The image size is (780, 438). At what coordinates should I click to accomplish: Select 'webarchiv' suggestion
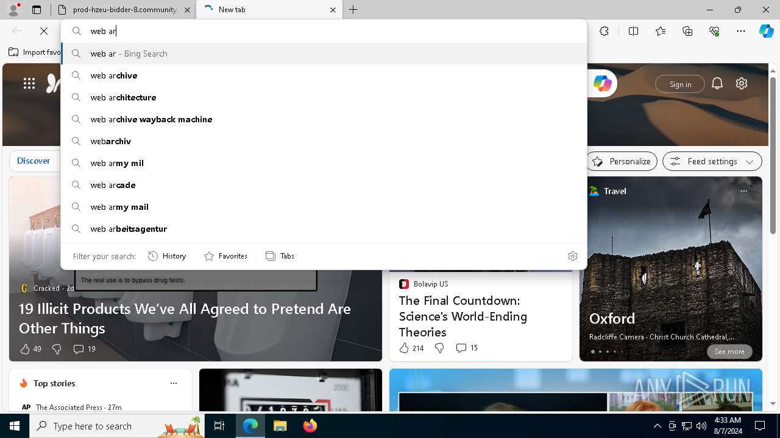tap(324, 141)
